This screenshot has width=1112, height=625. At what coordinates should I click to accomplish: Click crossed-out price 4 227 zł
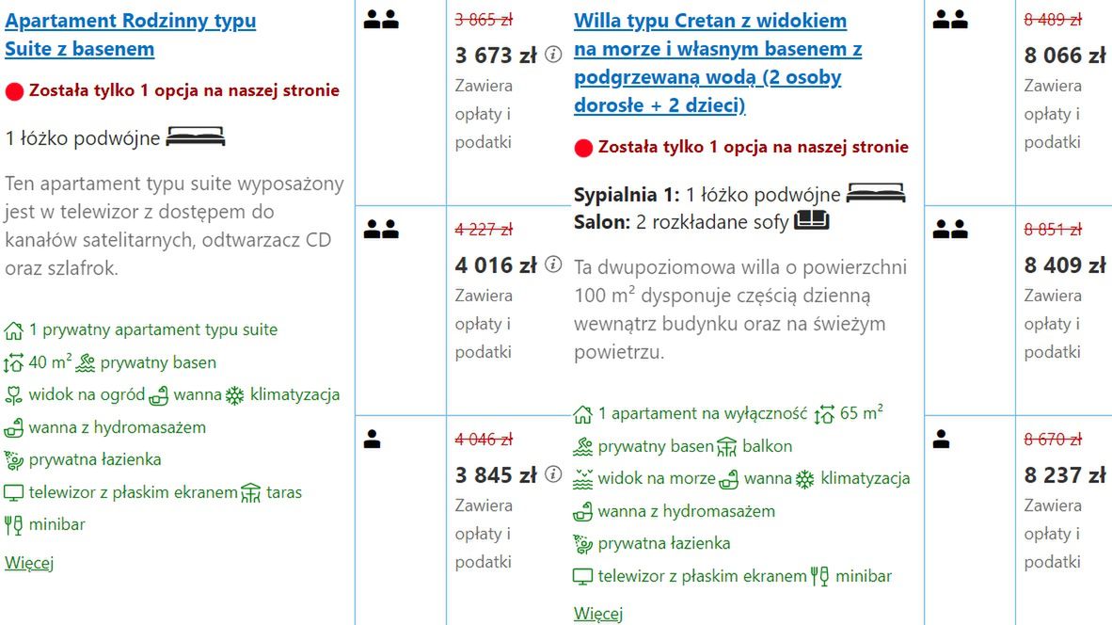point(484,230)
